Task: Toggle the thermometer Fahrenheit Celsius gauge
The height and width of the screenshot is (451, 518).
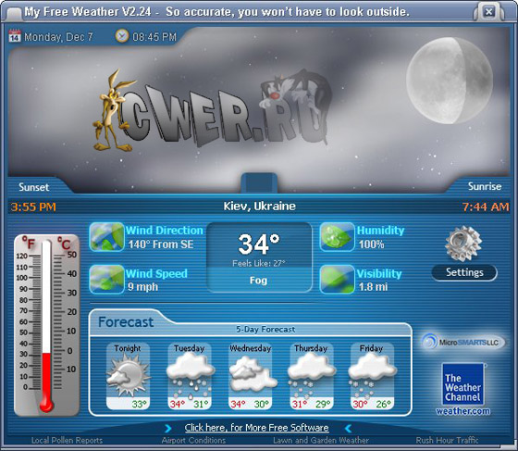Action: [x=46, y=325]
